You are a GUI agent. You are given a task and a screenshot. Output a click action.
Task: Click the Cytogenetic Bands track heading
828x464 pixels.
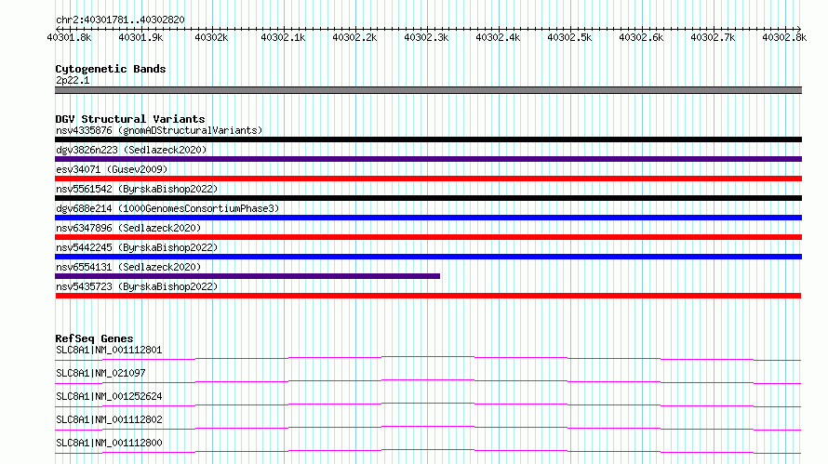pyautogui.click(x=111, y=69)
